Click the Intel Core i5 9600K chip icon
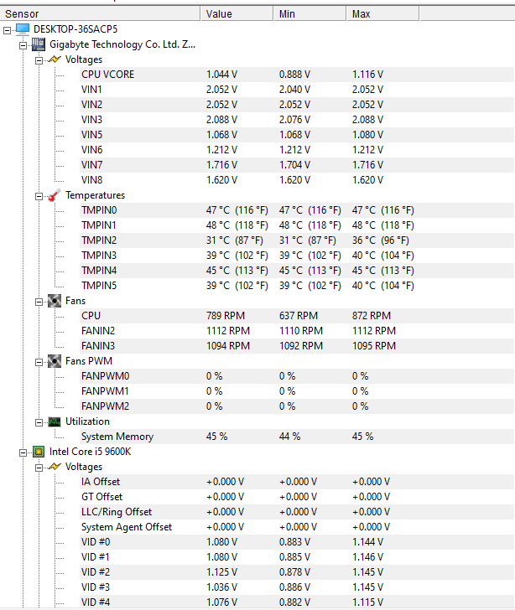515x610 pixels. click(39, 452)
